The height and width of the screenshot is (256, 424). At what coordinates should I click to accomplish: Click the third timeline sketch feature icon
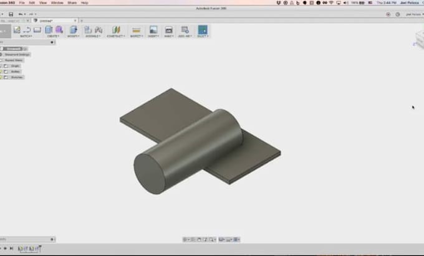[x=32, y=249]
